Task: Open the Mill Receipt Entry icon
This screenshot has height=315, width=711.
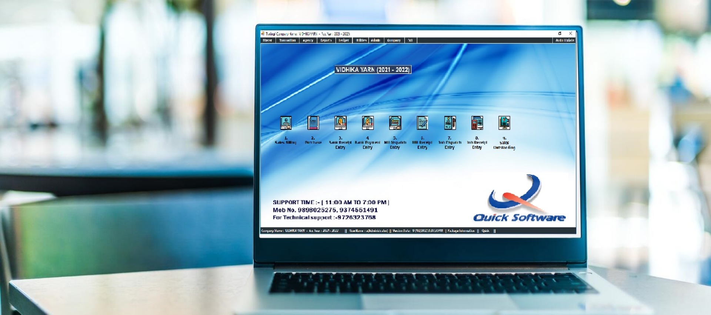Action: pyautogui.click(x=423, y=123)
